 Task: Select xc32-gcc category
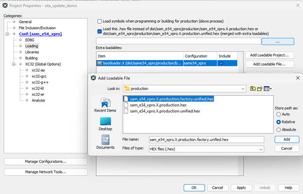[x=39, y=76]
